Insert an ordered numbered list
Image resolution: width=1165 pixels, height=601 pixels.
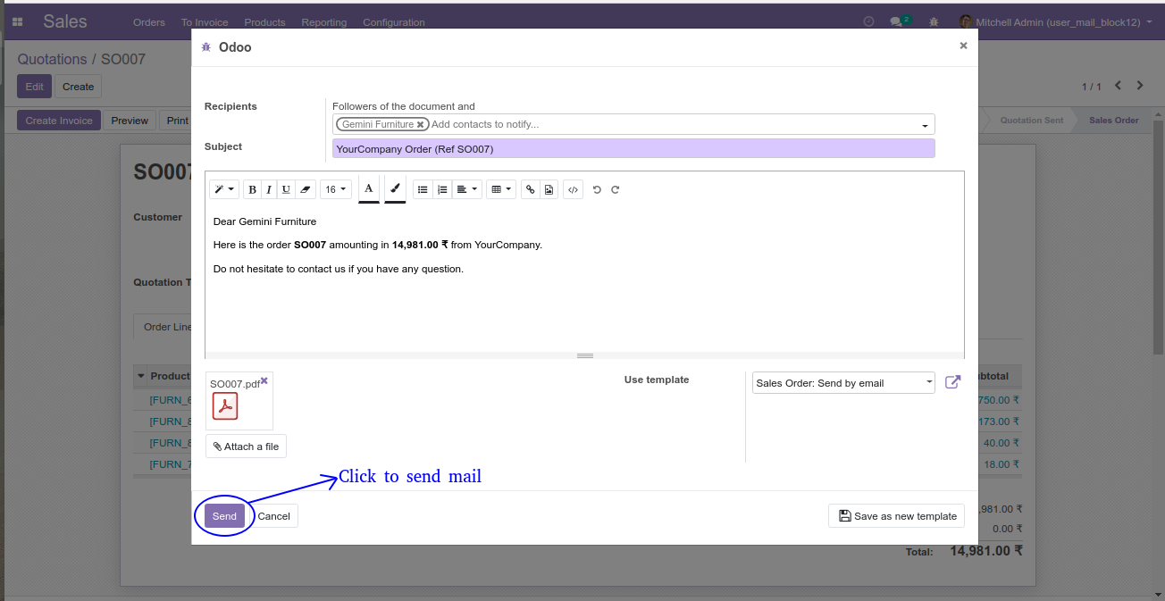click(x=442, y=189)
